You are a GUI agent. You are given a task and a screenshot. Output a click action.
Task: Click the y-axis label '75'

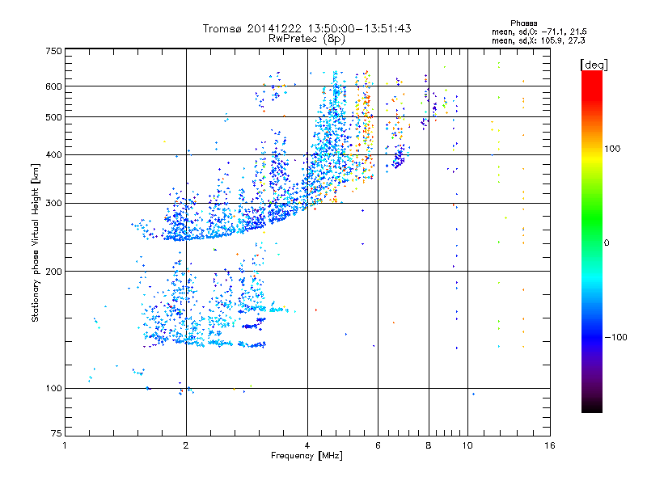(x=57, y=433)
